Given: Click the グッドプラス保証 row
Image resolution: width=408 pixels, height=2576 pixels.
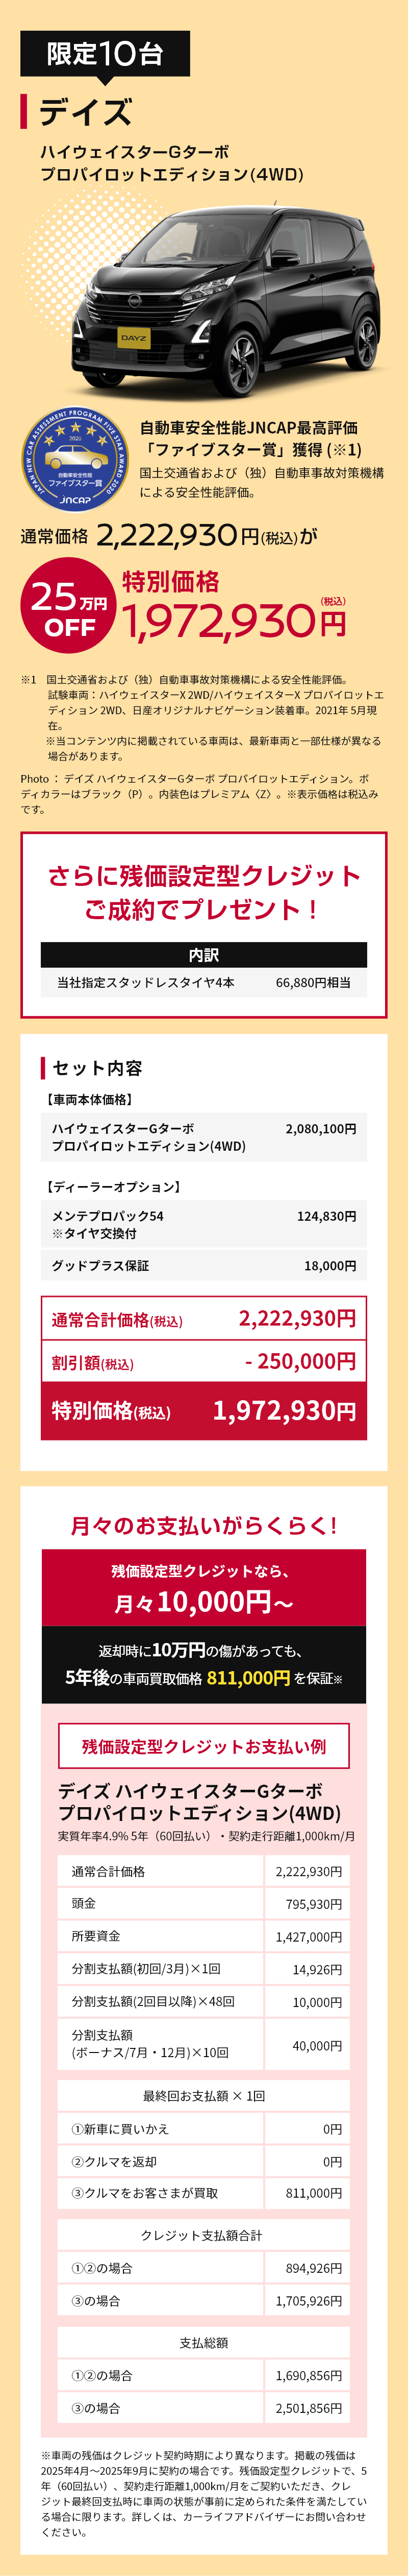Looking at the screenshot, I should tap(203, 1265).
